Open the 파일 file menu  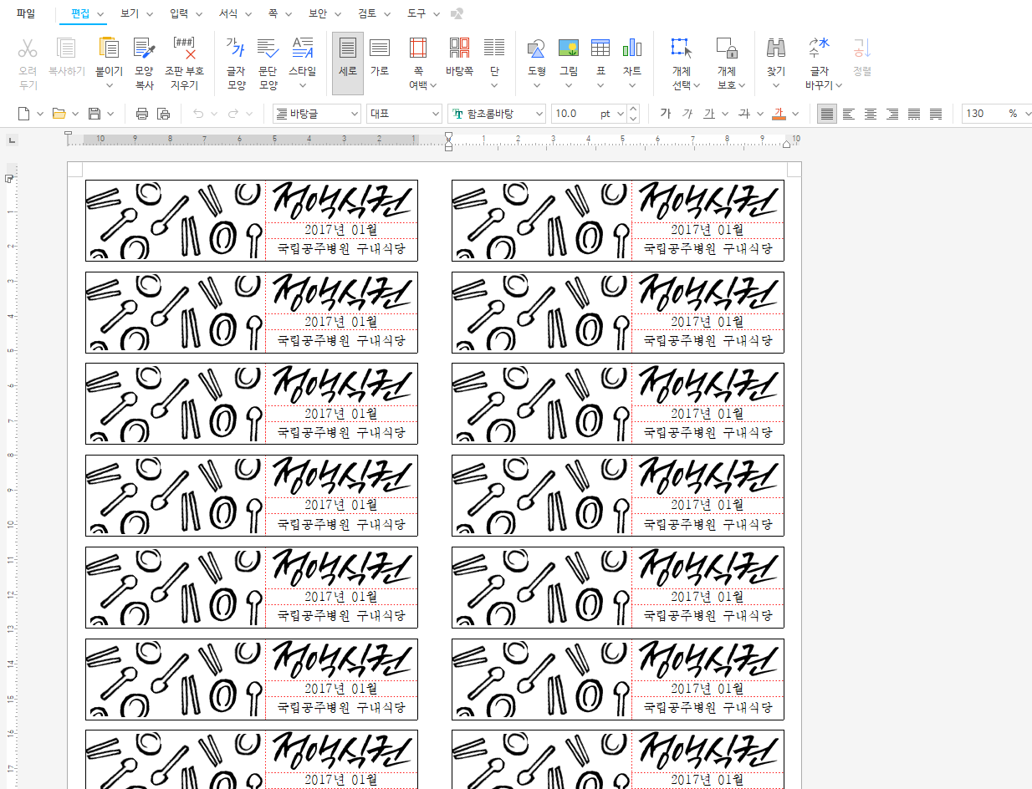click(x=26, y=13)
